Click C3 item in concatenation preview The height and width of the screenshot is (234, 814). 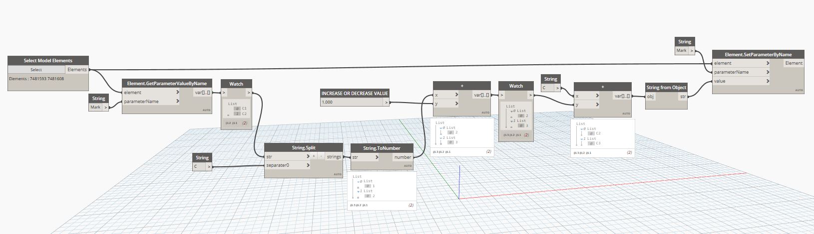coord(598,143)
